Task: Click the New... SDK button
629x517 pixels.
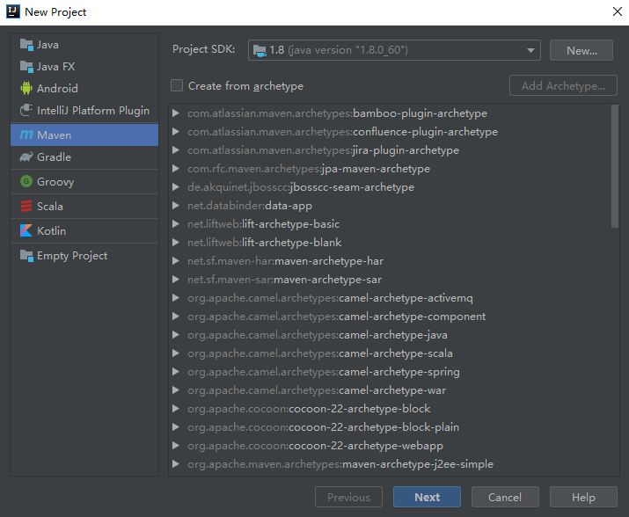Action: point(581,50)
